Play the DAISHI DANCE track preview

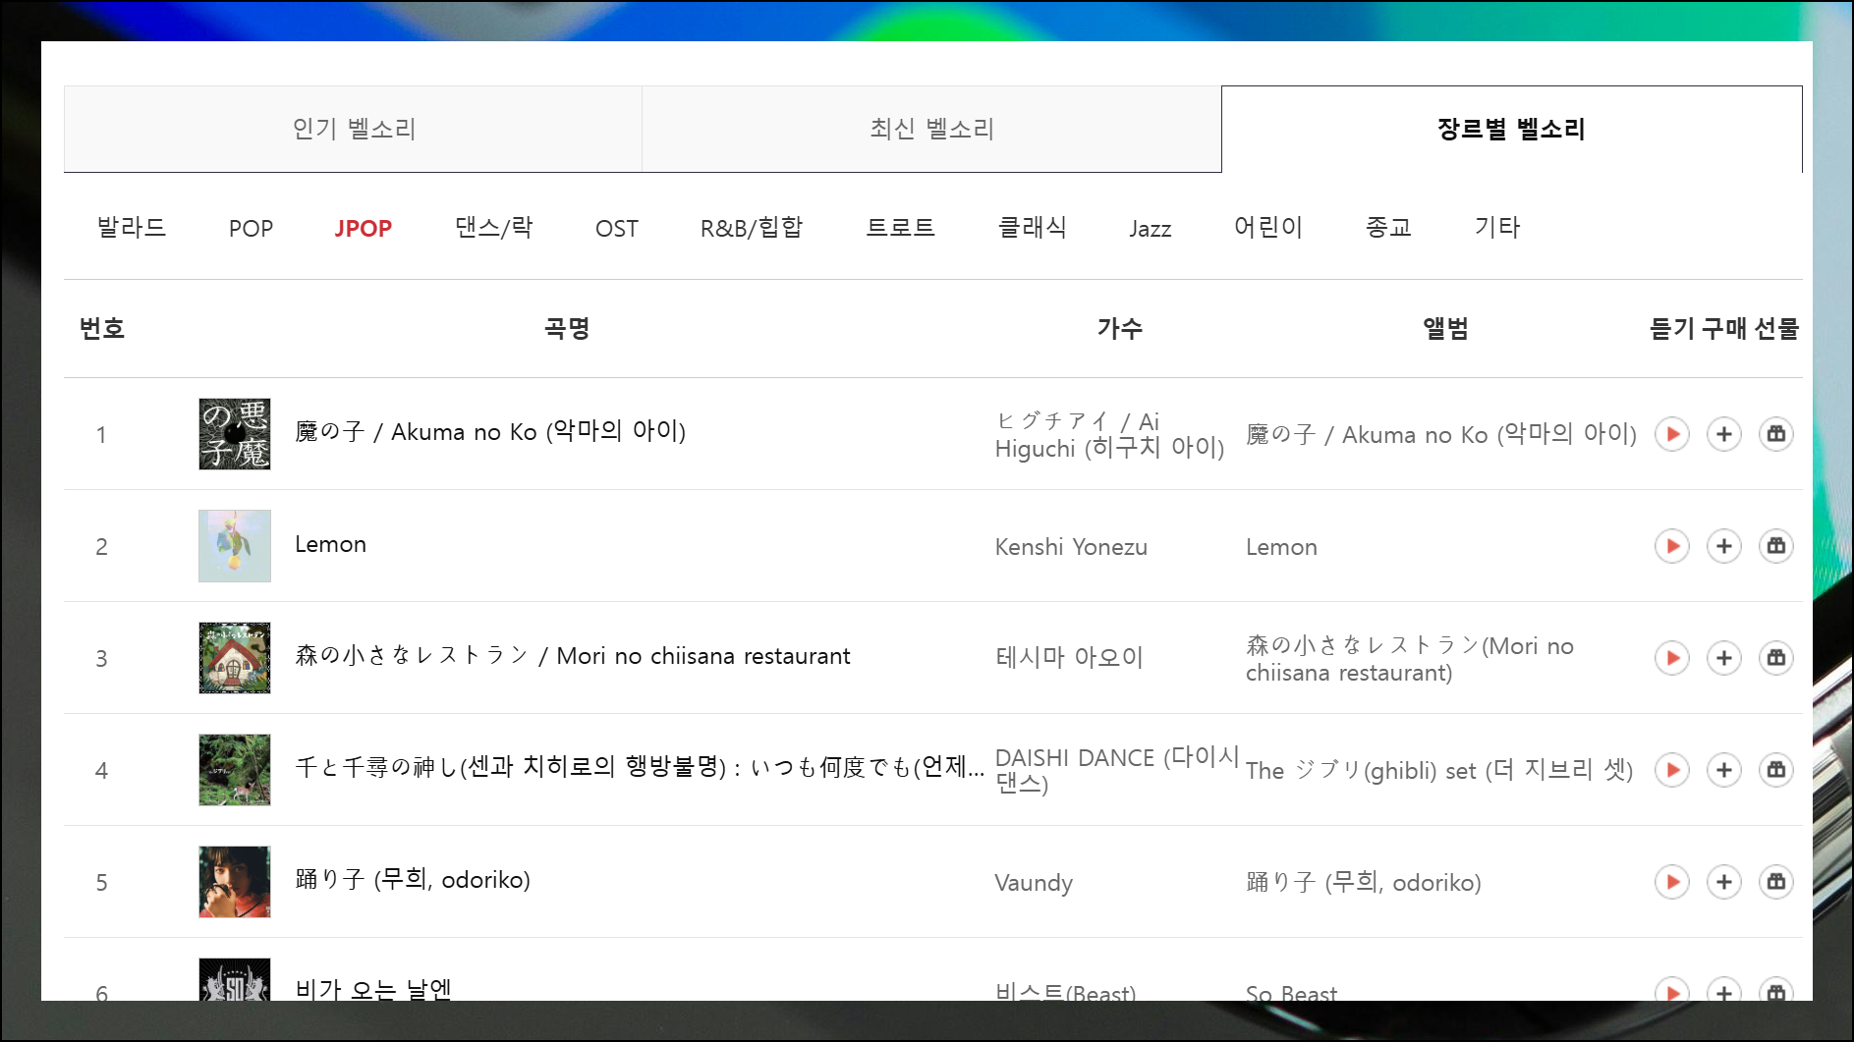pyautogui.click(x=1671, y=770)
